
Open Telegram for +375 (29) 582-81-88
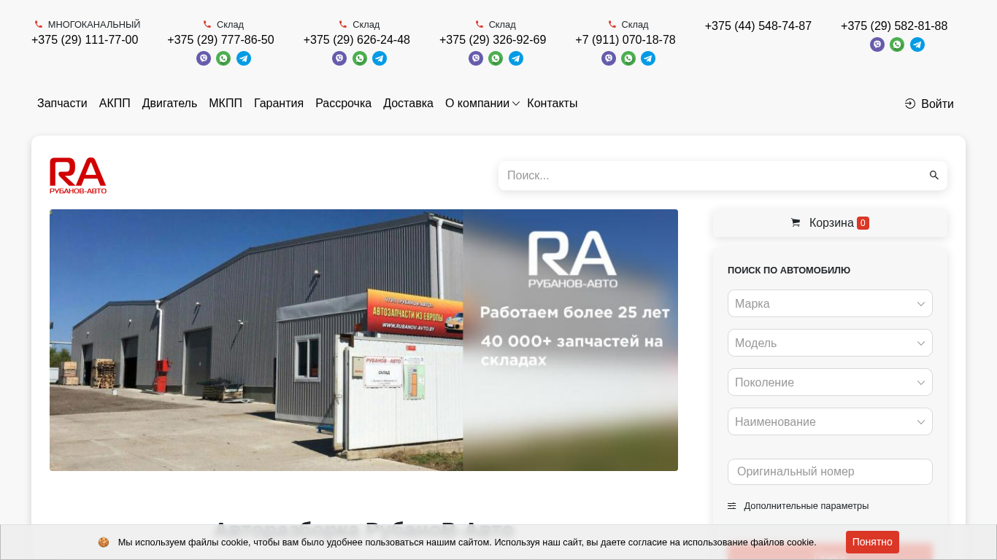(x=917, y=44)
